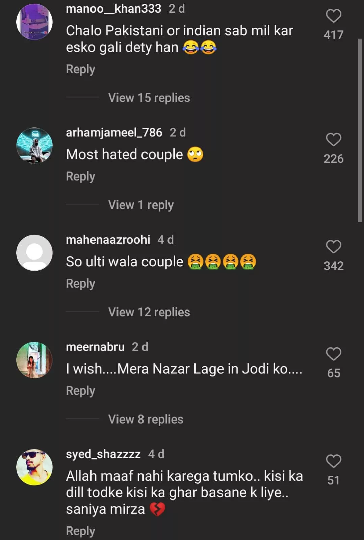Image resolution: width=364 pixels, height=540 pixels.
Task: Click the comments scrollbar
Action: (360, 130)
